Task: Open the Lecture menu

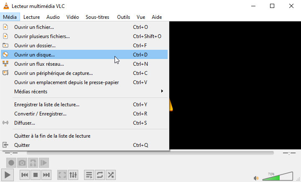Action: (31, 17)
